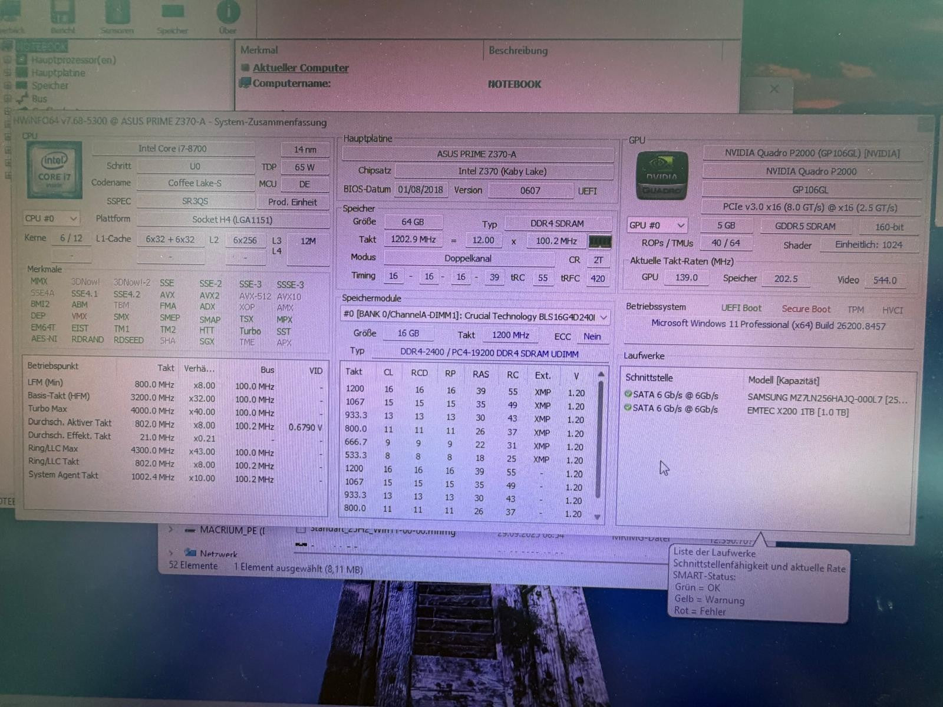Select the SAMSUNG MZ7LN256HAJQ drive row
Image resolution: width=943 pixels, height=707 pixels.
(766, 397)
